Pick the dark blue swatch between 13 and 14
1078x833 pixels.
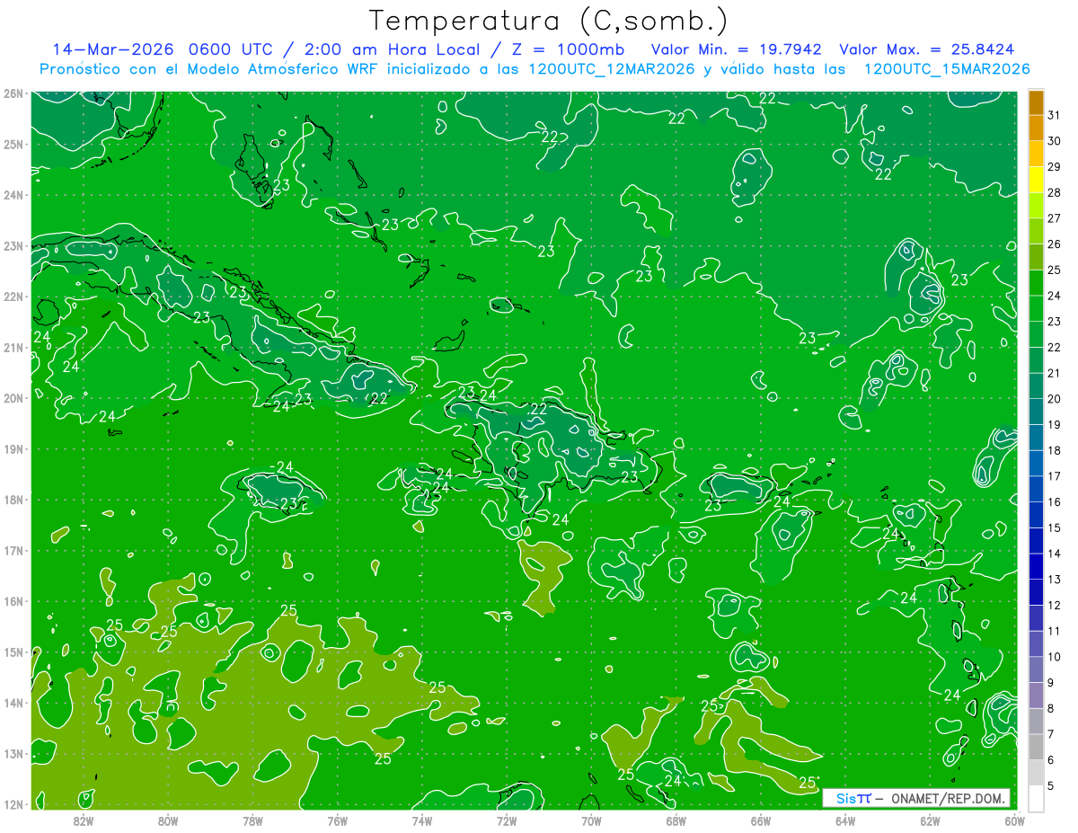point(1036,566)
